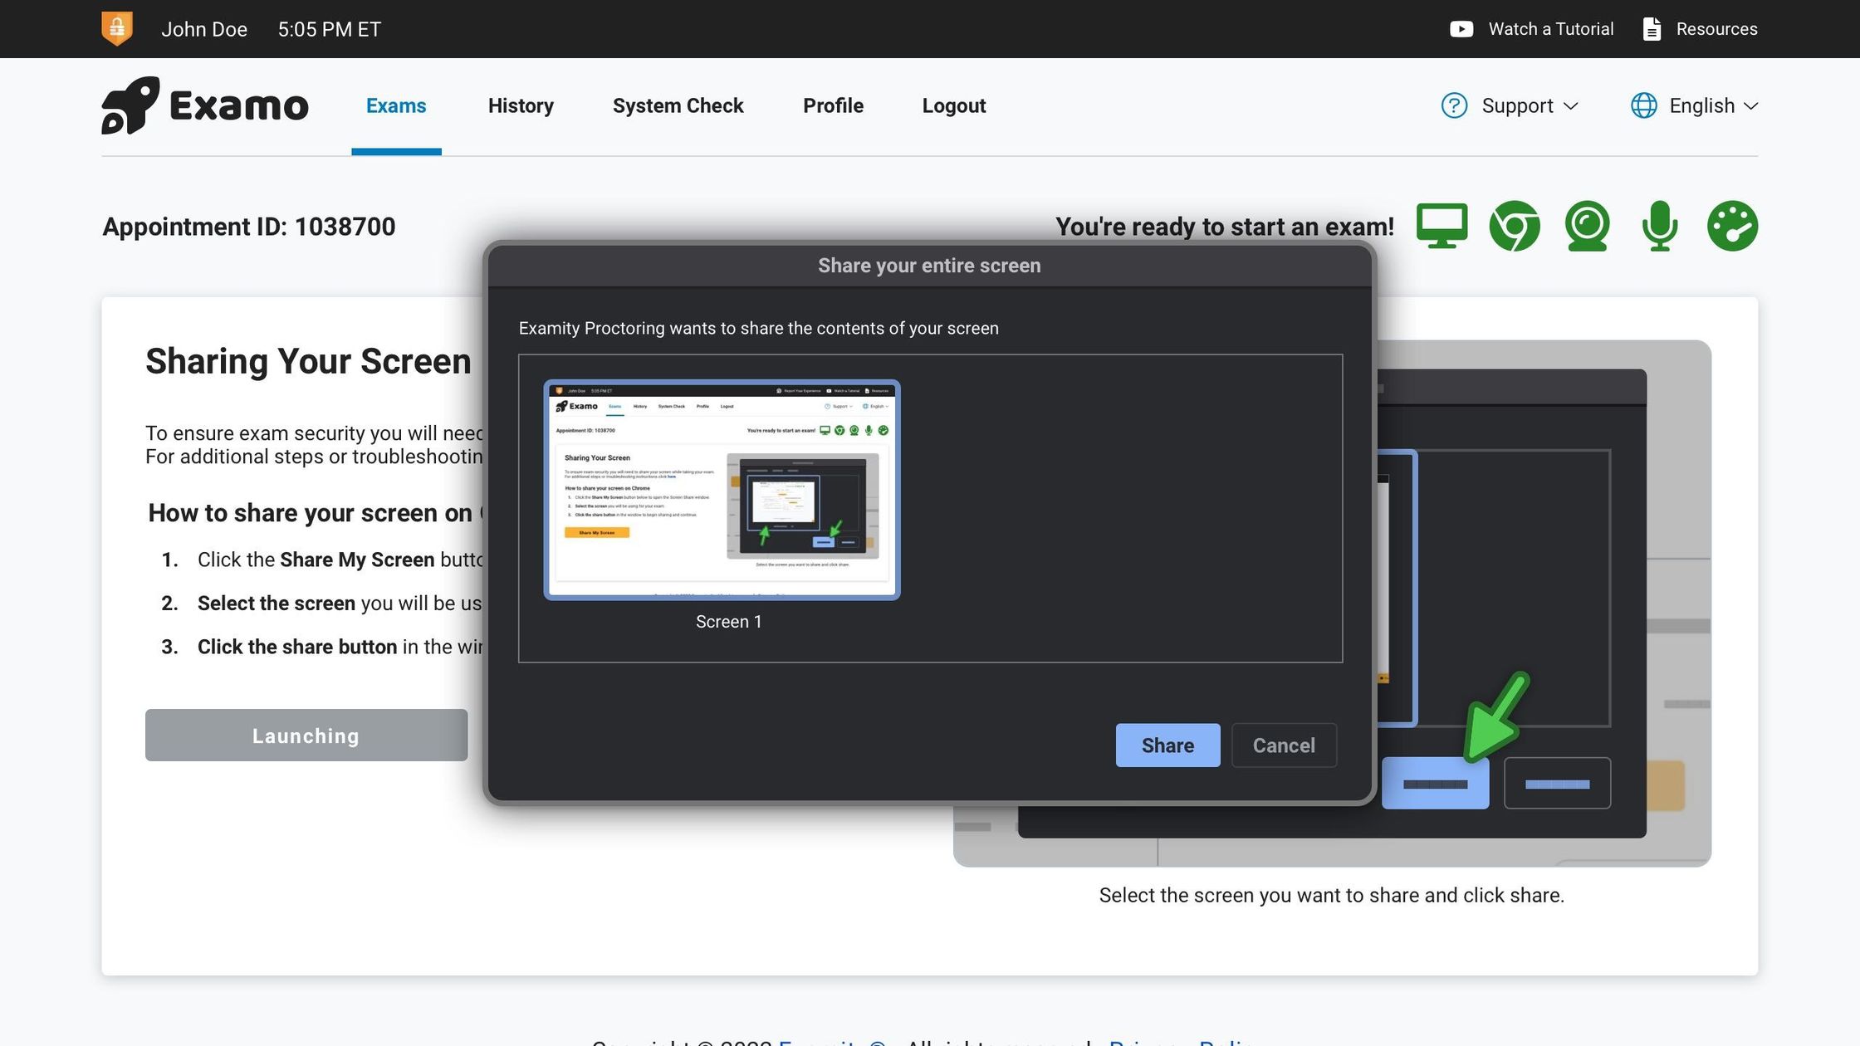Open the History tab

point(521,105)
